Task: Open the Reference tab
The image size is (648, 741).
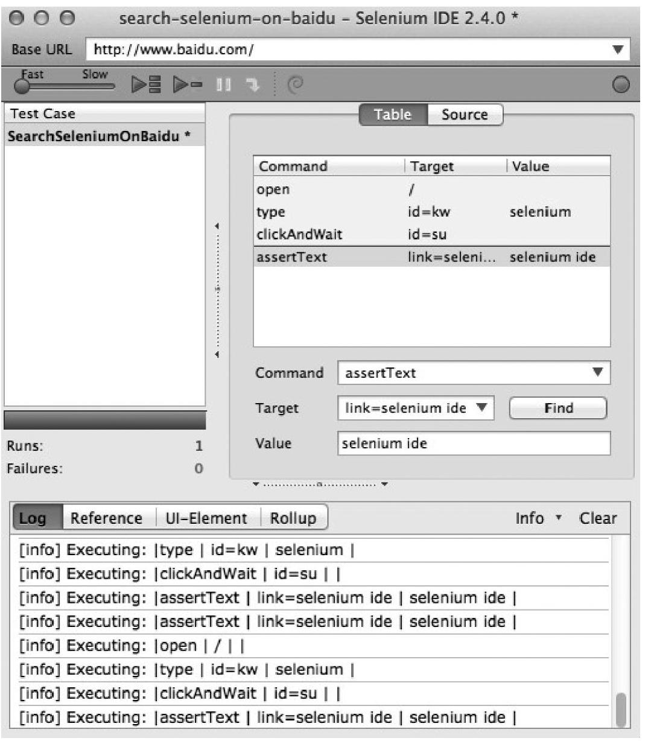Action: coord(107,518)
